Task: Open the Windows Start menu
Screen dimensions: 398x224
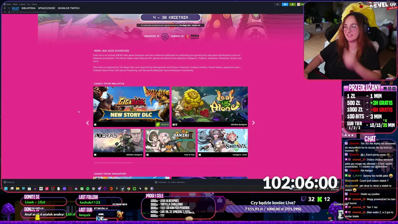Action: (6, 189)
